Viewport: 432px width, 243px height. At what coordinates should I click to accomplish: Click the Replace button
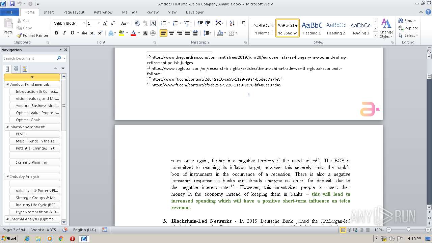tap(408, 28)
